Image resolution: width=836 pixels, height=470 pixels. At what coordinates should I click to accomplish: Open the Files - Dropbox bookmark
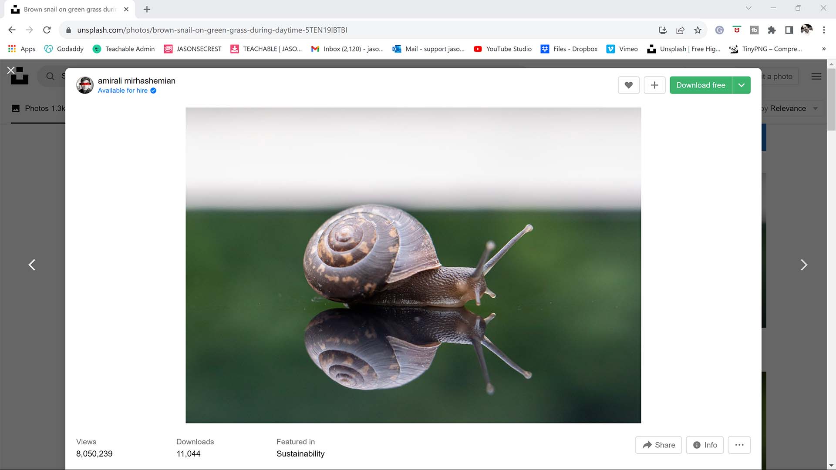click(x=569, y=49)
